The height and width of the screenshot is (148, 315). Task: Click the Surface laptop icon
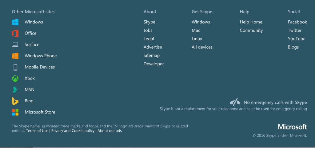point(15,45)
